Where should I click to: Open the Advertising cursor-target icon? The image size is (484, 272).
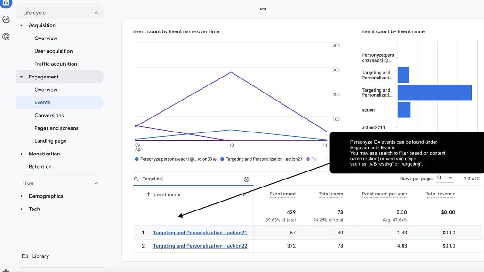(x=6, y=37)
